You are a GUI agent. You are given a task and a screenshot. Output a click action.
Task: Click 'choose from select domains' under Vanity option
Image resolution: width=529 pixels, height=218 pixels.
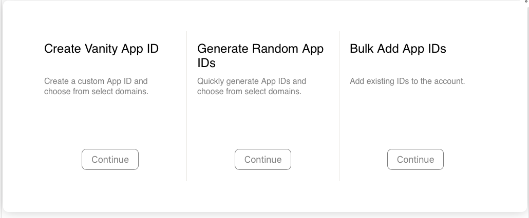(96, 92)
